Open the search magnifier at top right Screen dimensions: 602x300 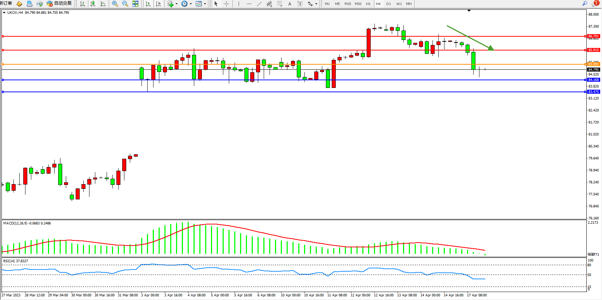coord(585,3)
